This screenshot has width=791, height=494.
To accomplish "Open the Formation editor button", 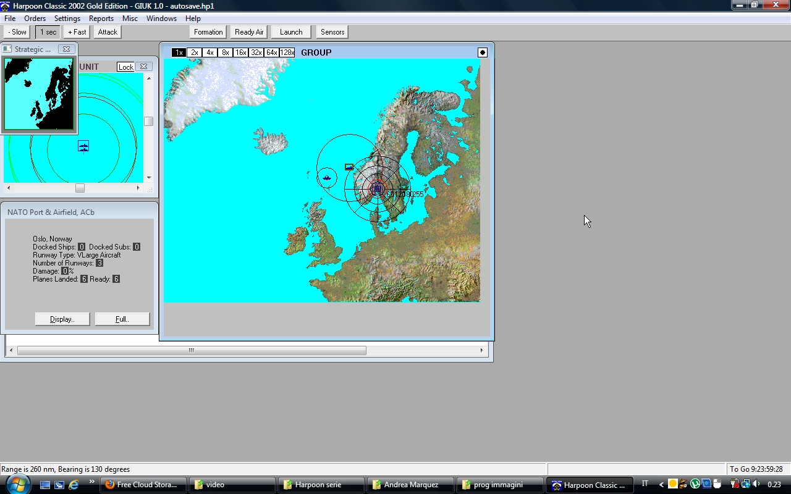I will tap(208, 32).
